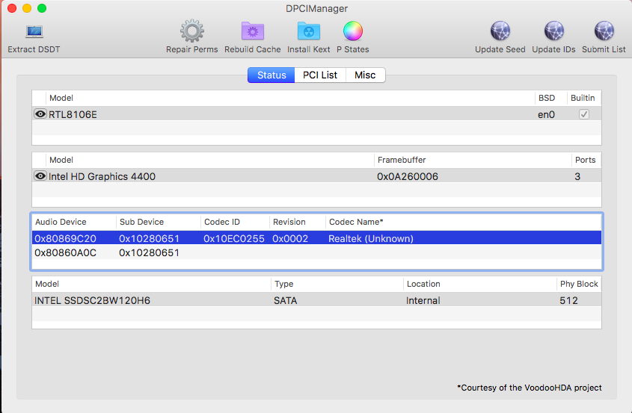The image size is (632, 413).
Task: Click eye icon beside Intel HD Graphics 4400
Action: [40, 176]
